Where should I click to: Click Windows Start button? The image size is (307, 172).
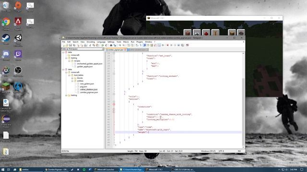point(3,170)
